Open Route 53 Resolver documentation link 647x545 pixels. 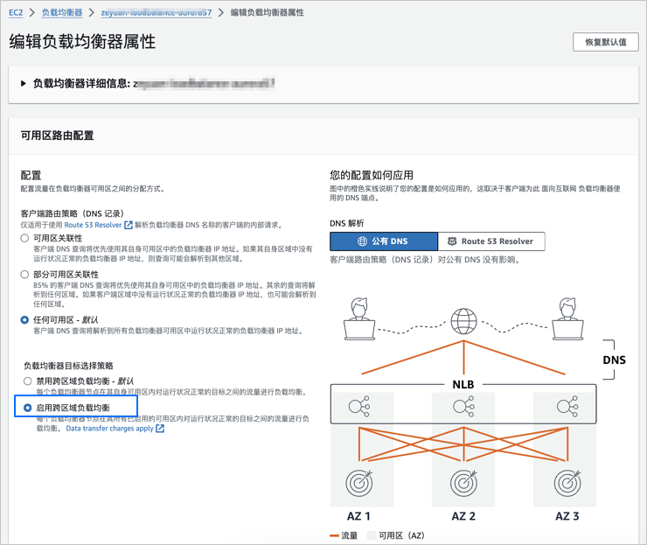coord(93,225)
